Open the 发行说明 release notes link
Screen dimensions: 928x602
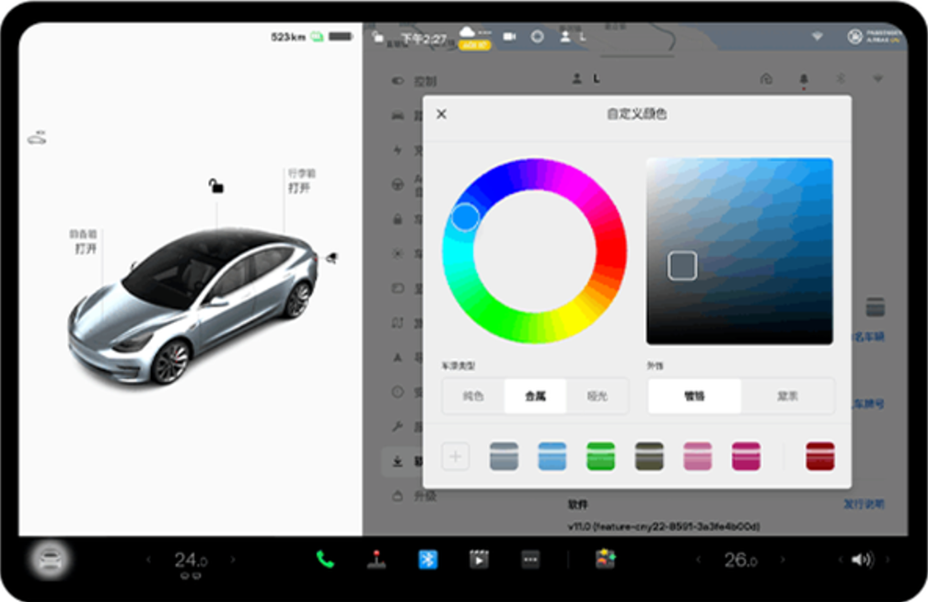[864, 504]
